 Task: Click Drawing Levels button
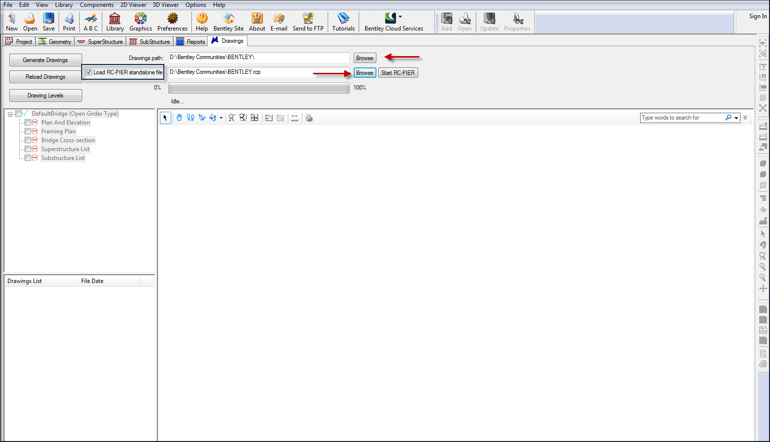[45, 95]
